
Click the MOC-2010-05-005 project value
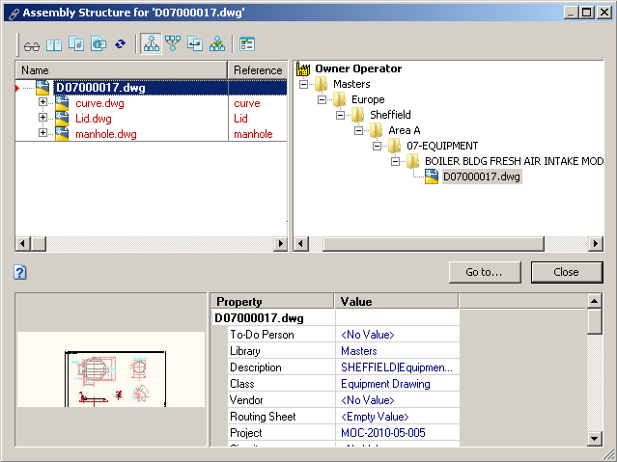point(383,433)
